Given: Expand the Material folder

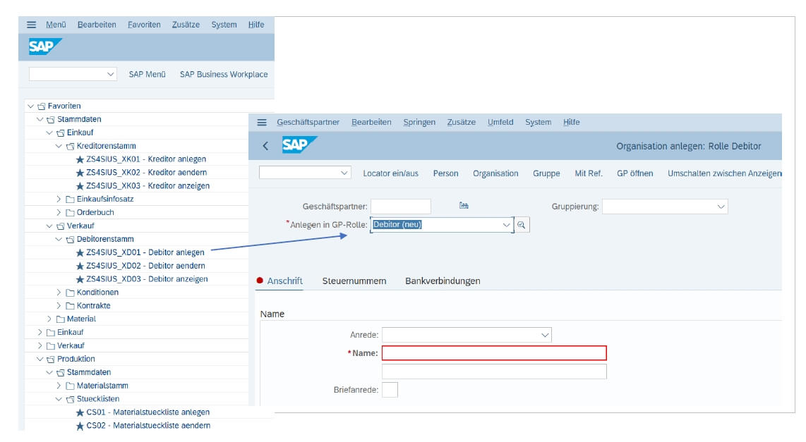Looking at the screenshot, I should (x=49, y=319).
